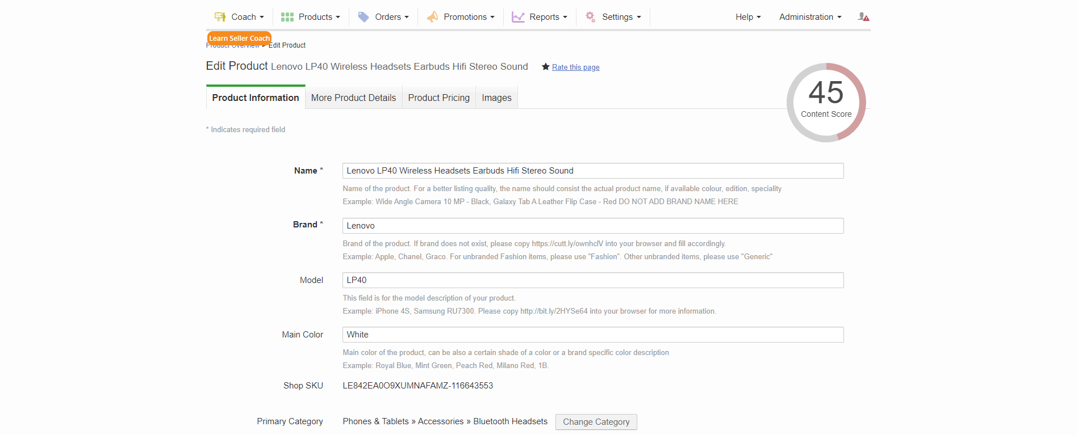Click the Orders tag icon
This screenshot has height=435, width=1078.
tap(363, 17)
